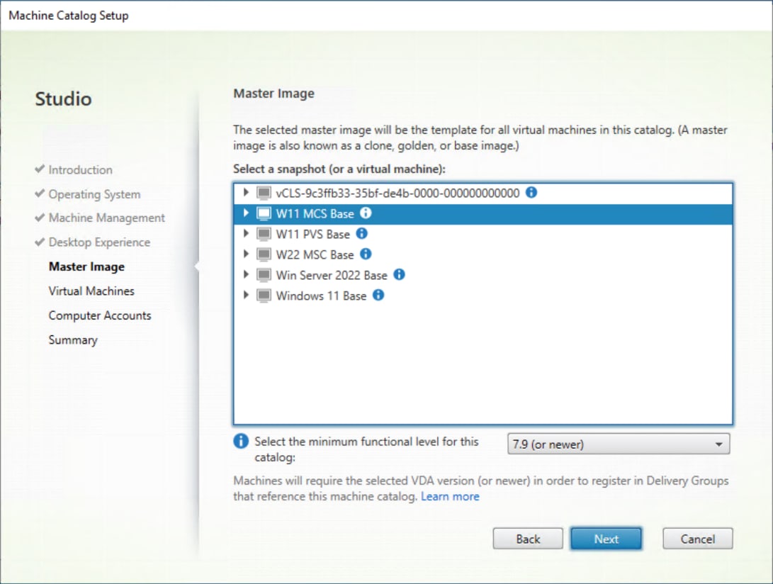Image resolution: width=773 pixels, height=584 pixels.
Task: Go to the Machine Management step
Action: coord(106,218)
